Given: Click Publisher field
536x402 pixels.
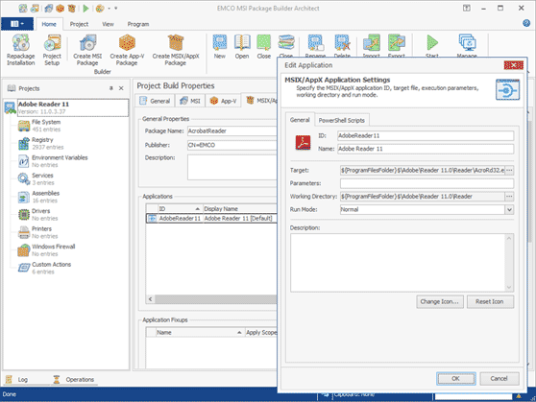Looking at the screenshot, I should tap(232, 145).
